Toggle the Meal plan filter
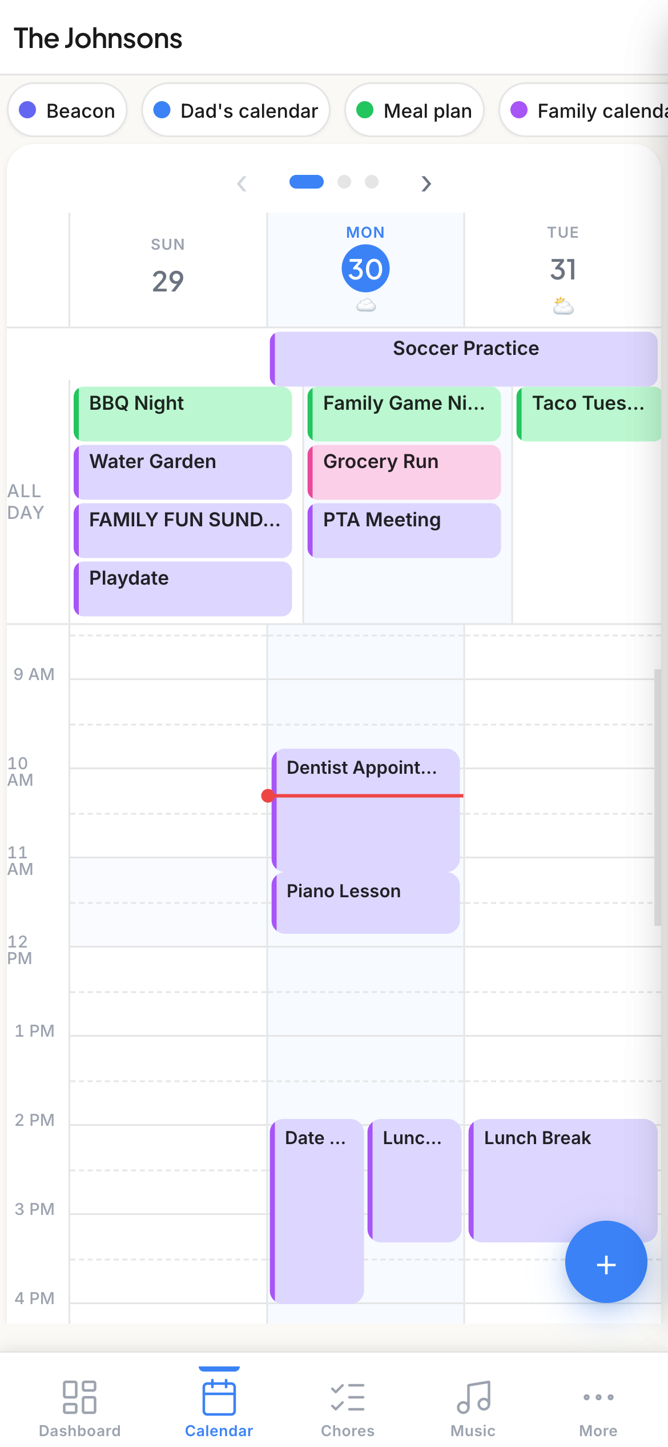Screen dimensions: 668x1447 (414, 110)
